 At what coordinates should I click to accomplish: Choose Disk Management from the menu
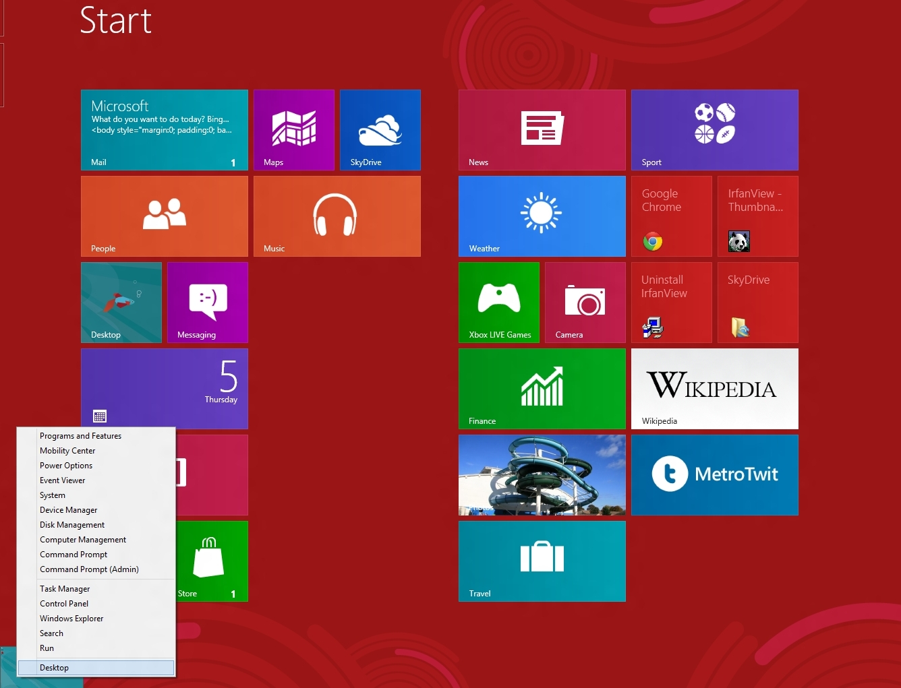pyautogui.click(x=71, y=525)
